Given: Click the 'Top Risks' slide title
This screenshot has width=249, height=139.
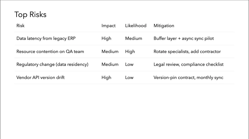Looking at the screenshot, I should click(30, 15).
